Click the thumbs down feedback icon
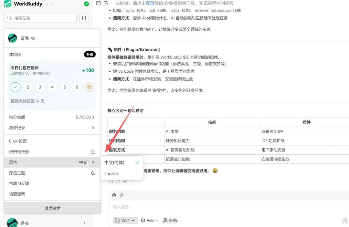Screen dimensions: 349x227 (x=125, y=181)
